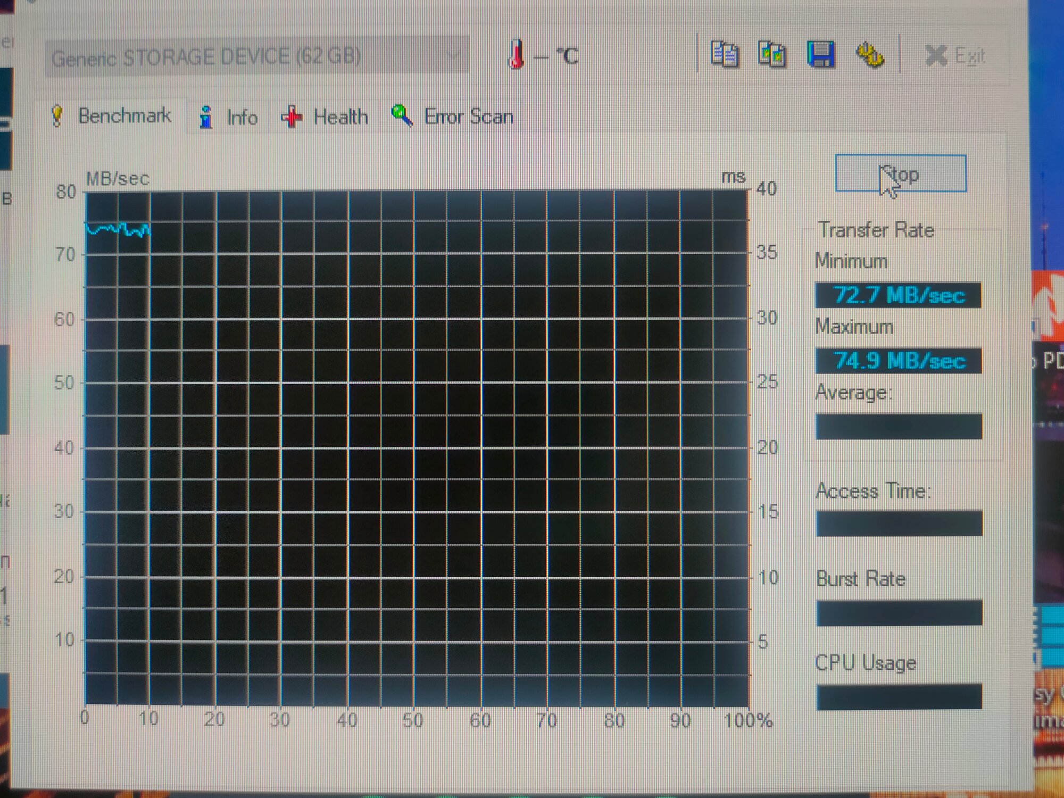Open the Error Scan tab label
Viewport: 1064px width, 798px height.
(468, 117)
